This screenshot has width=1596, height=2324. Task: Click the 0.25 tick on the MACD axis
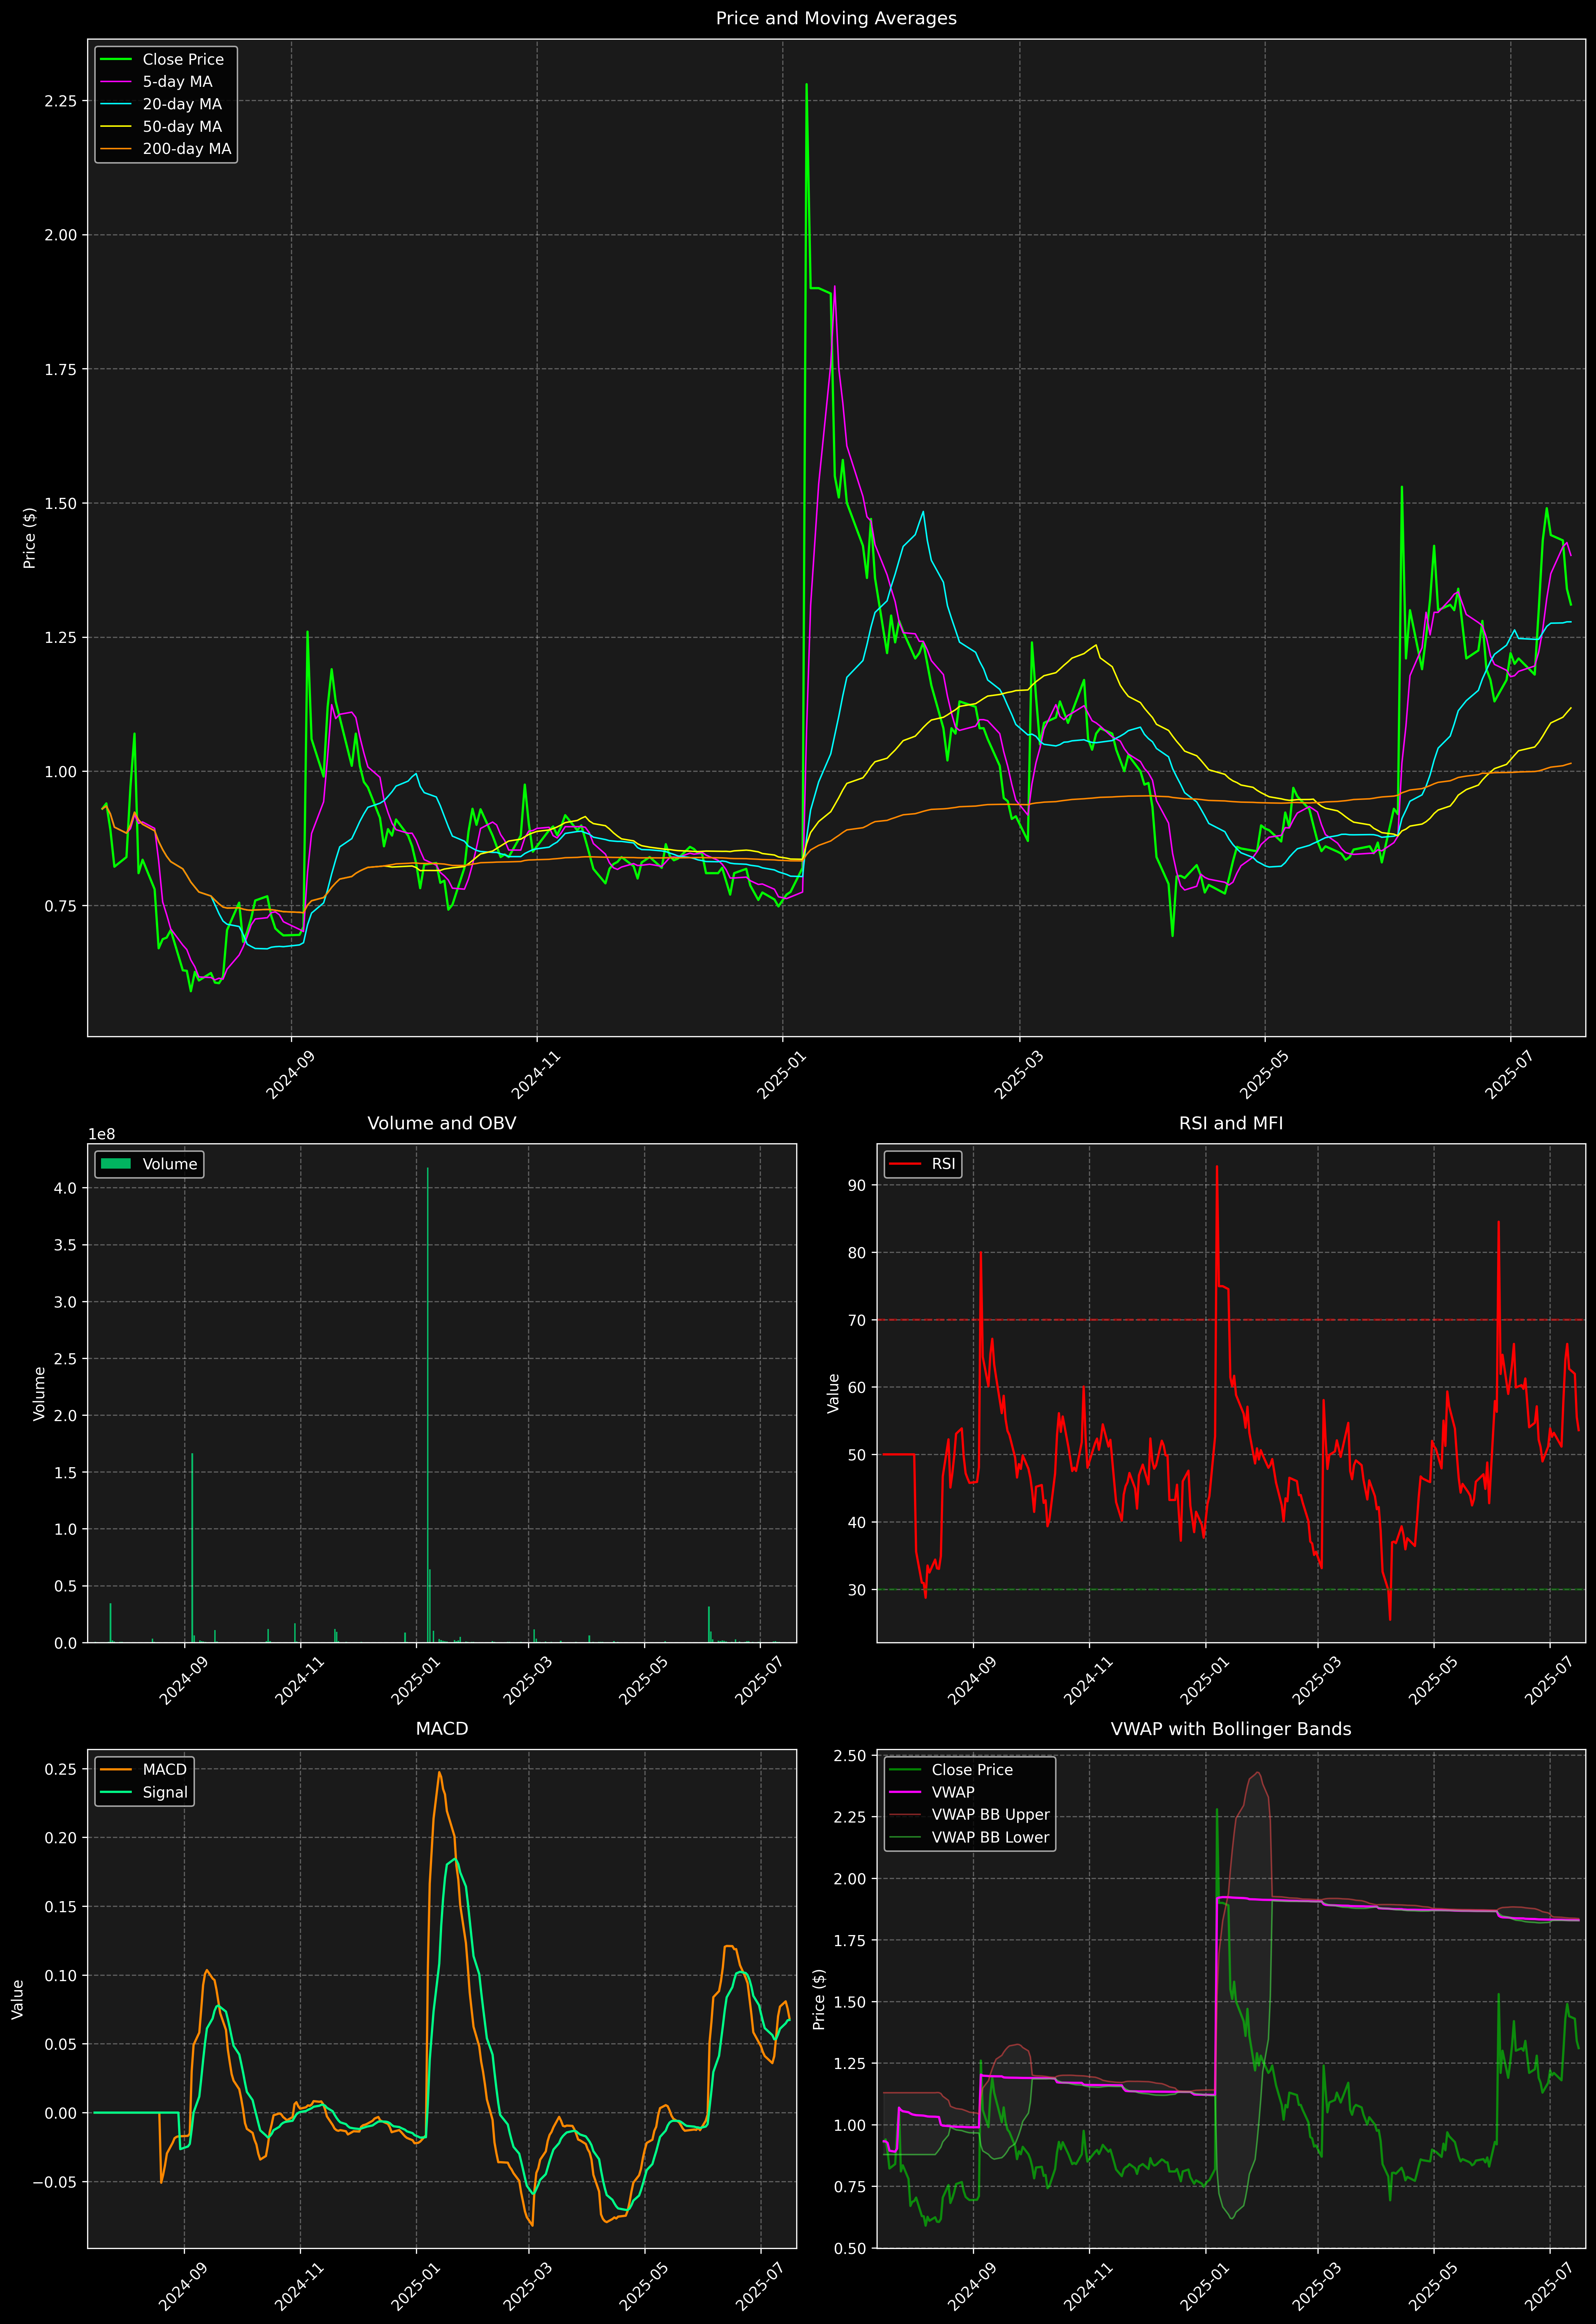click(x=60, y=1769)
